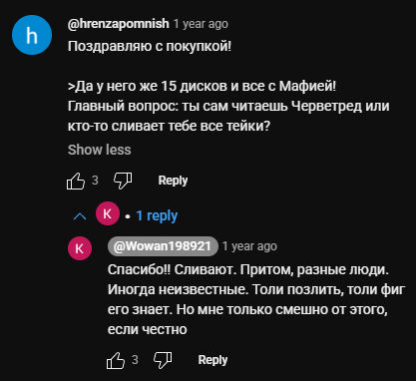Open the top comment's '1 year ago' timestamp
The width and height of the screenshot is (416, 381).
201,24
